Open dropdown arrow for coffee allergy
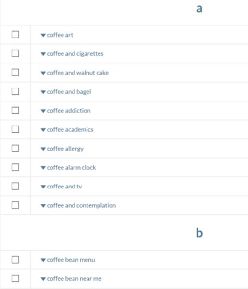The height and width of the screenshot is (289, 248). 43,149
